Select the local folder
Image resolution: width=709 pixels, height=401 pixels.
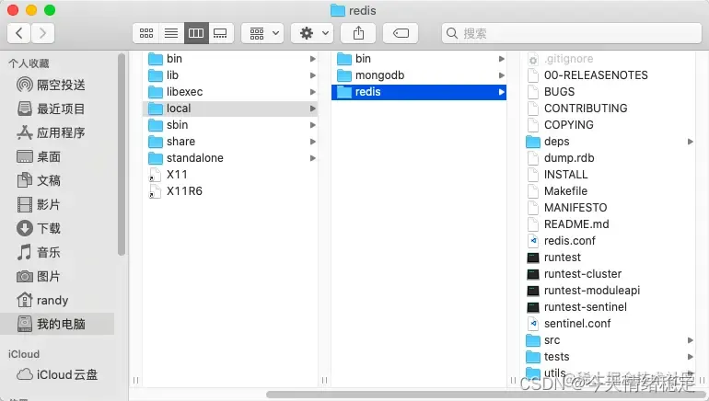pos(230,109)
